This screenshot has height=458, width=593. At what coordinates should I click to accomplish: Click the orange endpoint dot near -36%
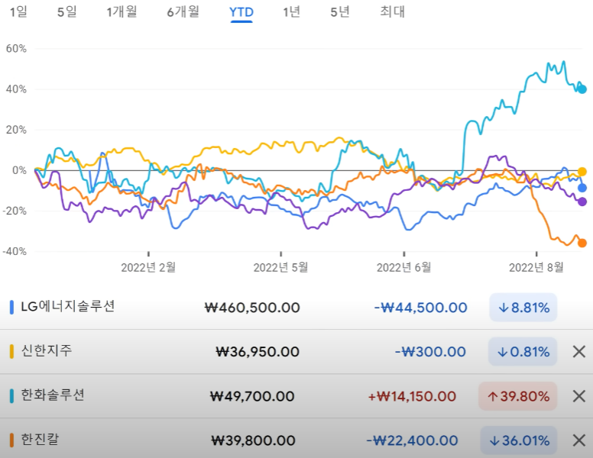click(x=582, y=243)
